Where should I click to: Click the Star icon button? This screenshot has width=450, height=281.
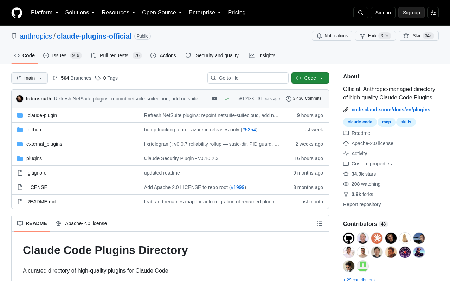coord(419,36)
